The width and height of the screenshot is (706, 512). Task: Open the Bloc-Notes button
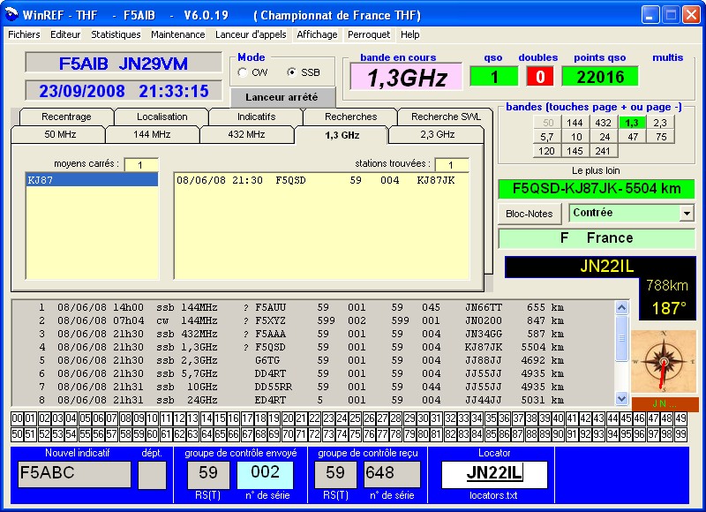529,214
